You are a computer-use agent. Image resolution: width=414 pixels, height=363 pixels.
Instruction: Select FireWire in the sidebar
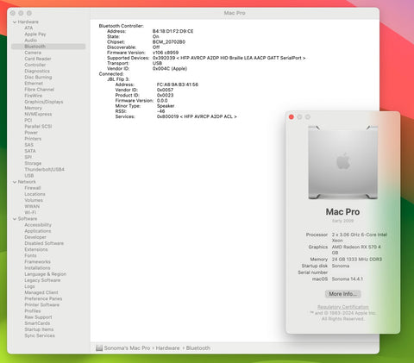(34, 96)
